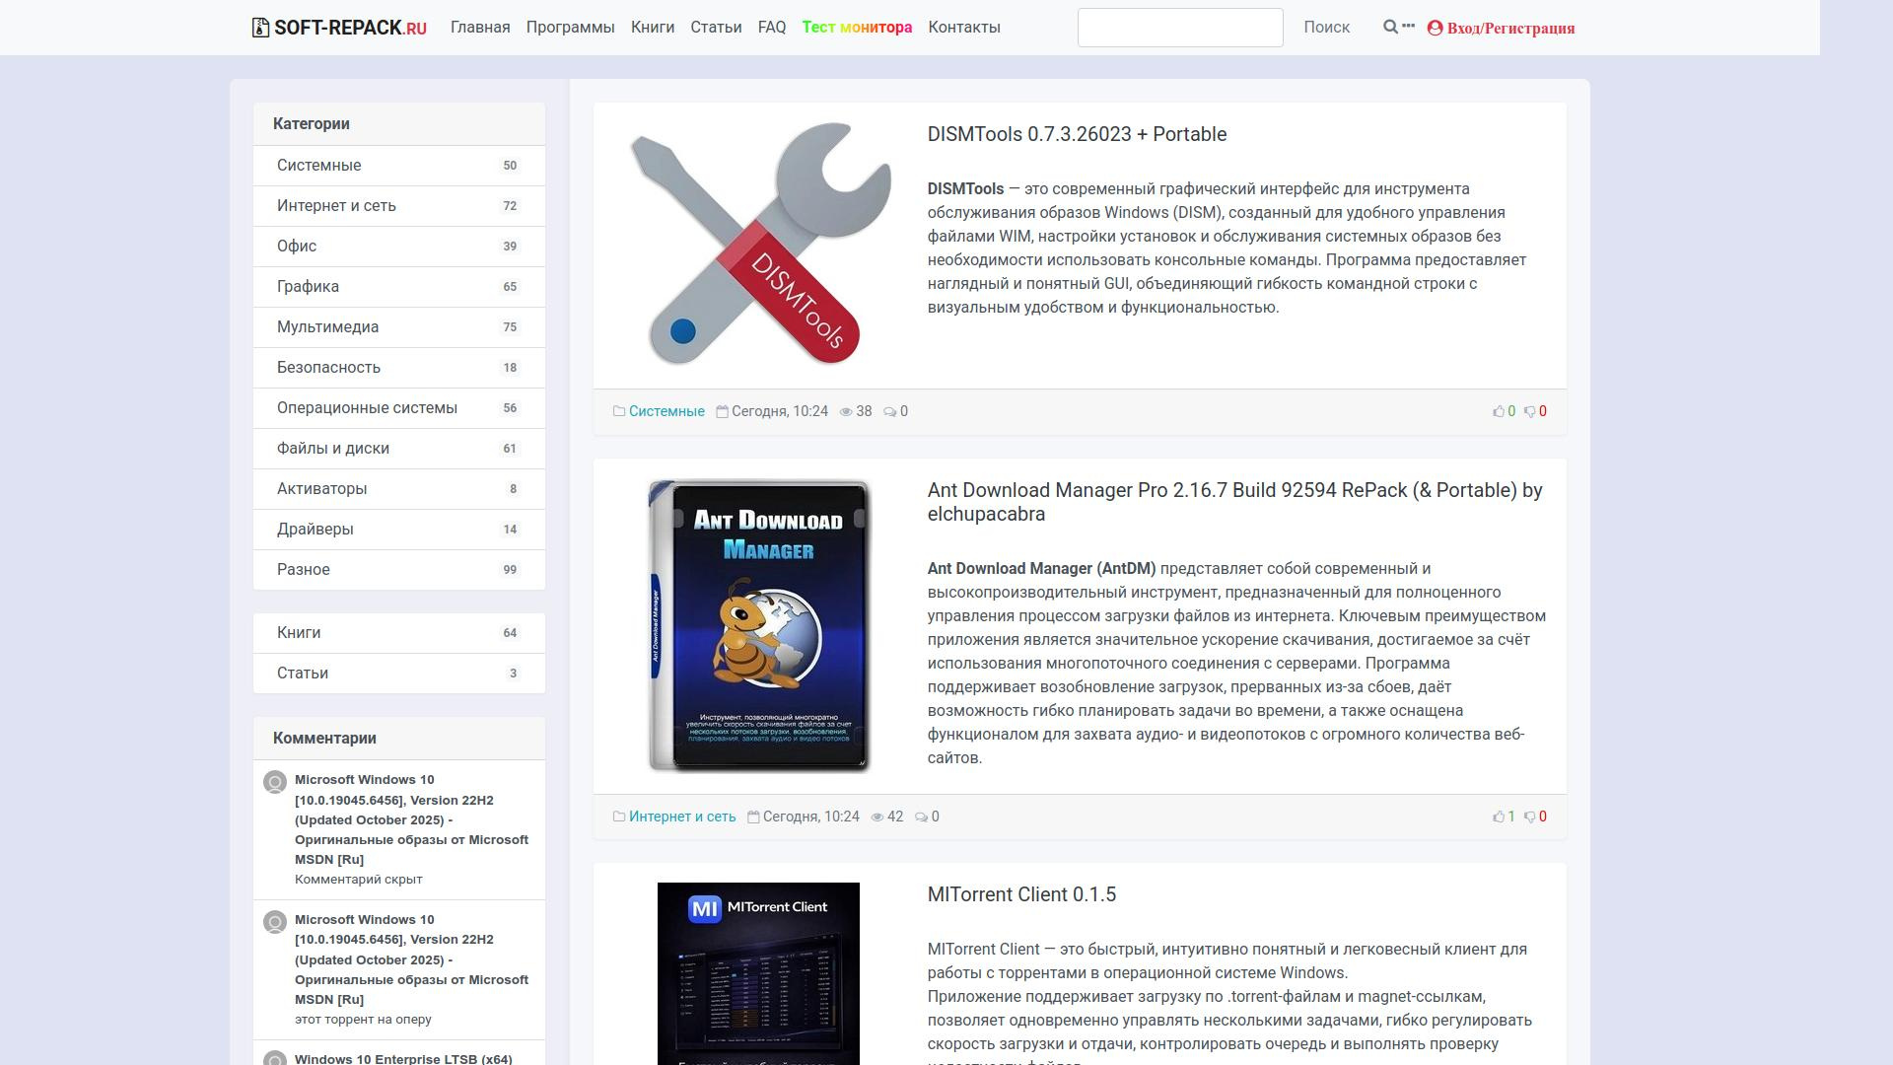Screen dimensions: 1893x1065
Task: Open the MITorrent Client 0.1.5 title
Action: tap(1021, 894)
